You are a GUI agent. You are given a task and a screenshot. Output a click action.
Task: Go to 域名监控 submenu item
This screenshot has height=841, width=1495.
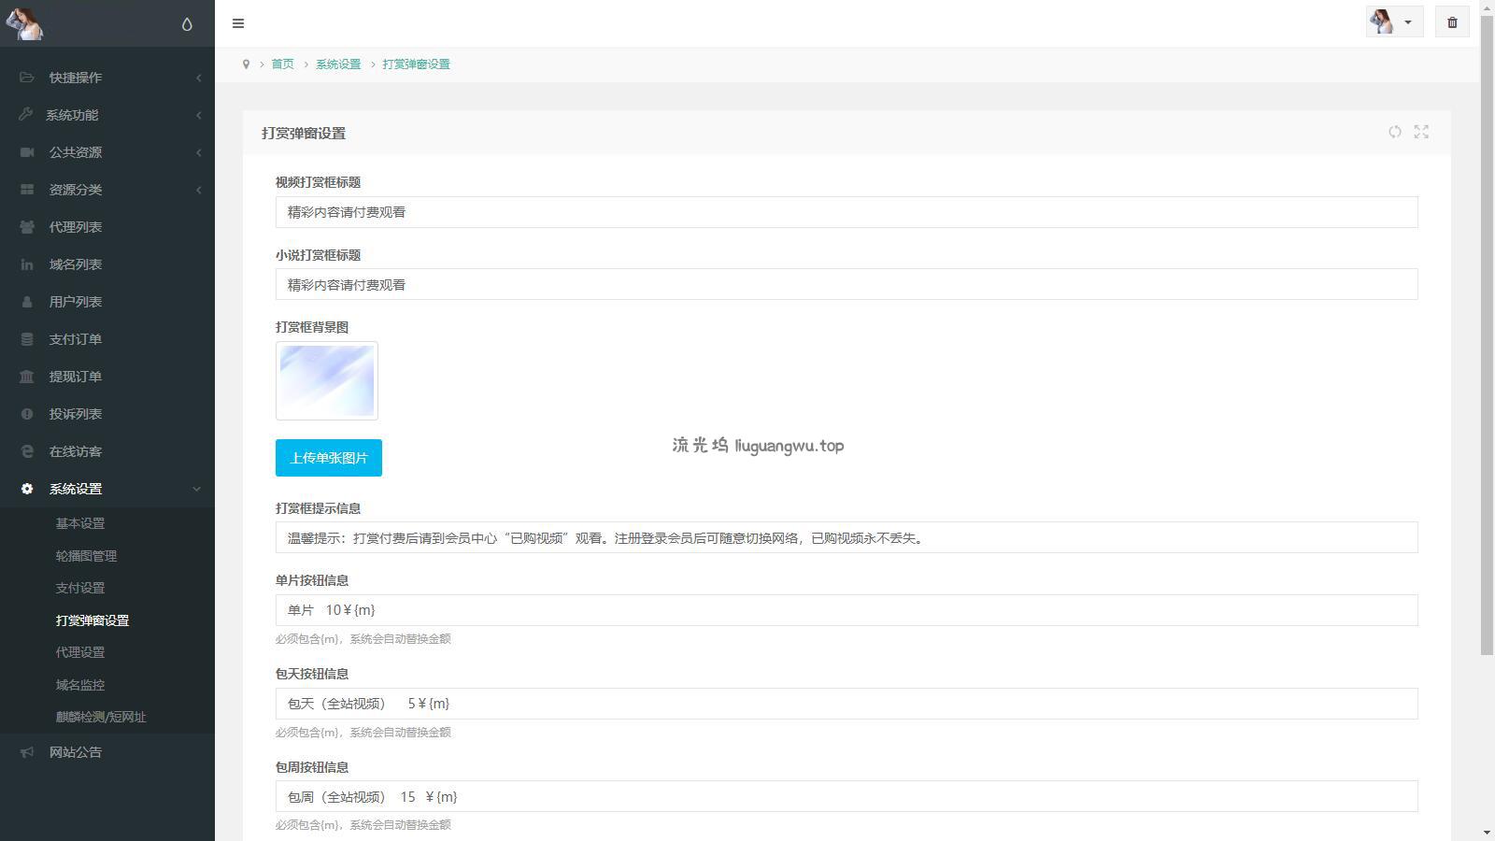tap(80, 685)
